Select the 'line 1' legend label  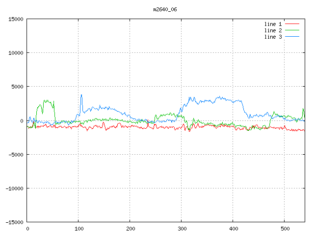point(273,24)
